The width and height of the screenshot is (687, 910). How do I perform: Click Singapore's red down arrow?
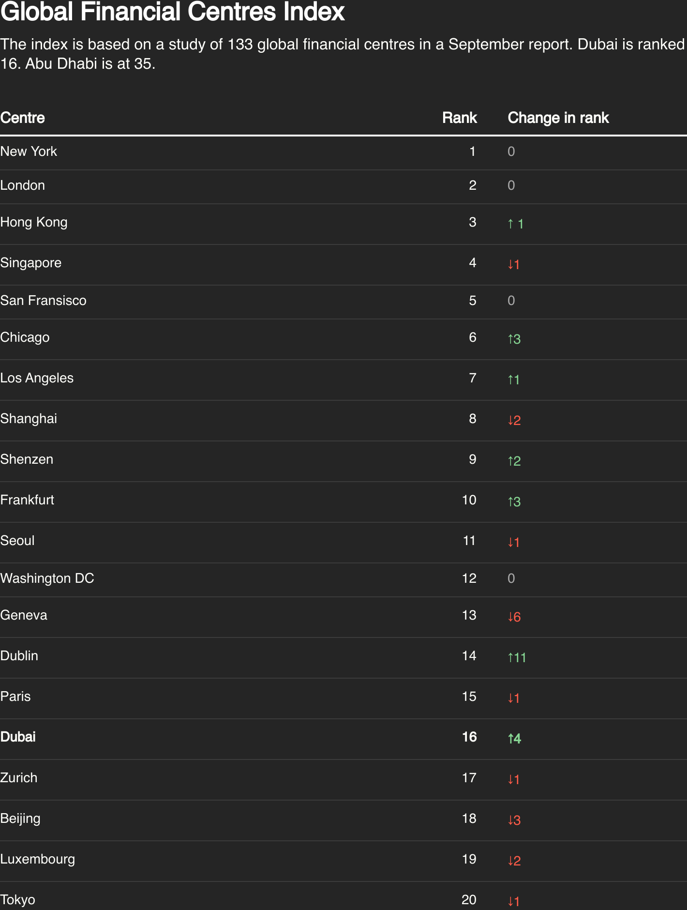pyautogui.click(x=510, y=264)
